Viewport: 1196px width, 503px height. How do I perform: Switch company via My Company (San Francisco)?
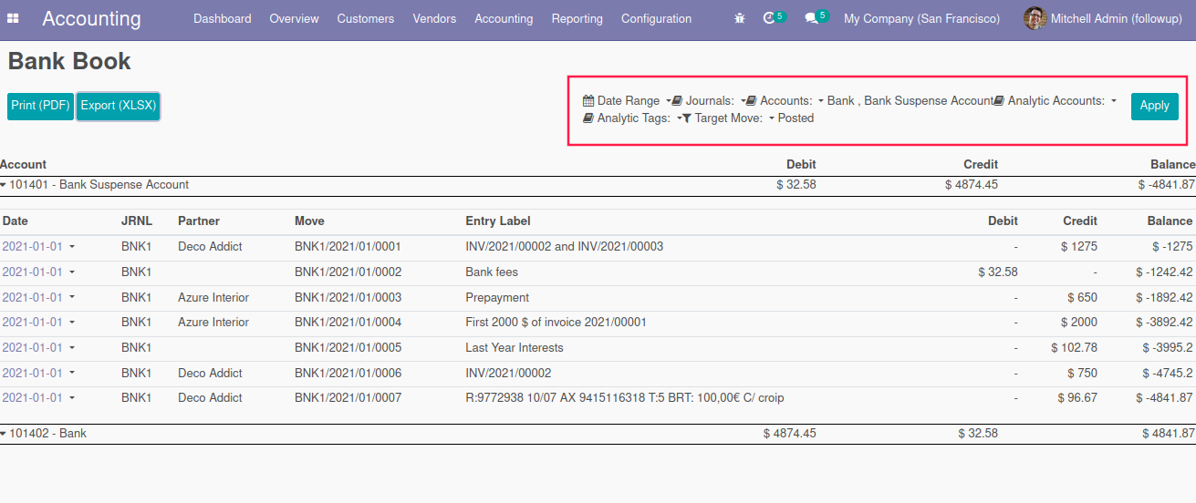tap(921, 18)
